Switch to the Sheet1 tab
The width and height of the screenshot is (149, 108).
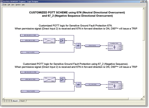(x=15, y=101)
